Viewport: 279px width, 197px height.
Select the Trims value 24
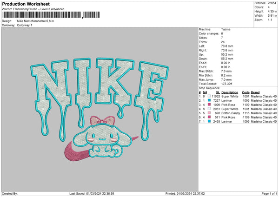click(x=223, y=42)
